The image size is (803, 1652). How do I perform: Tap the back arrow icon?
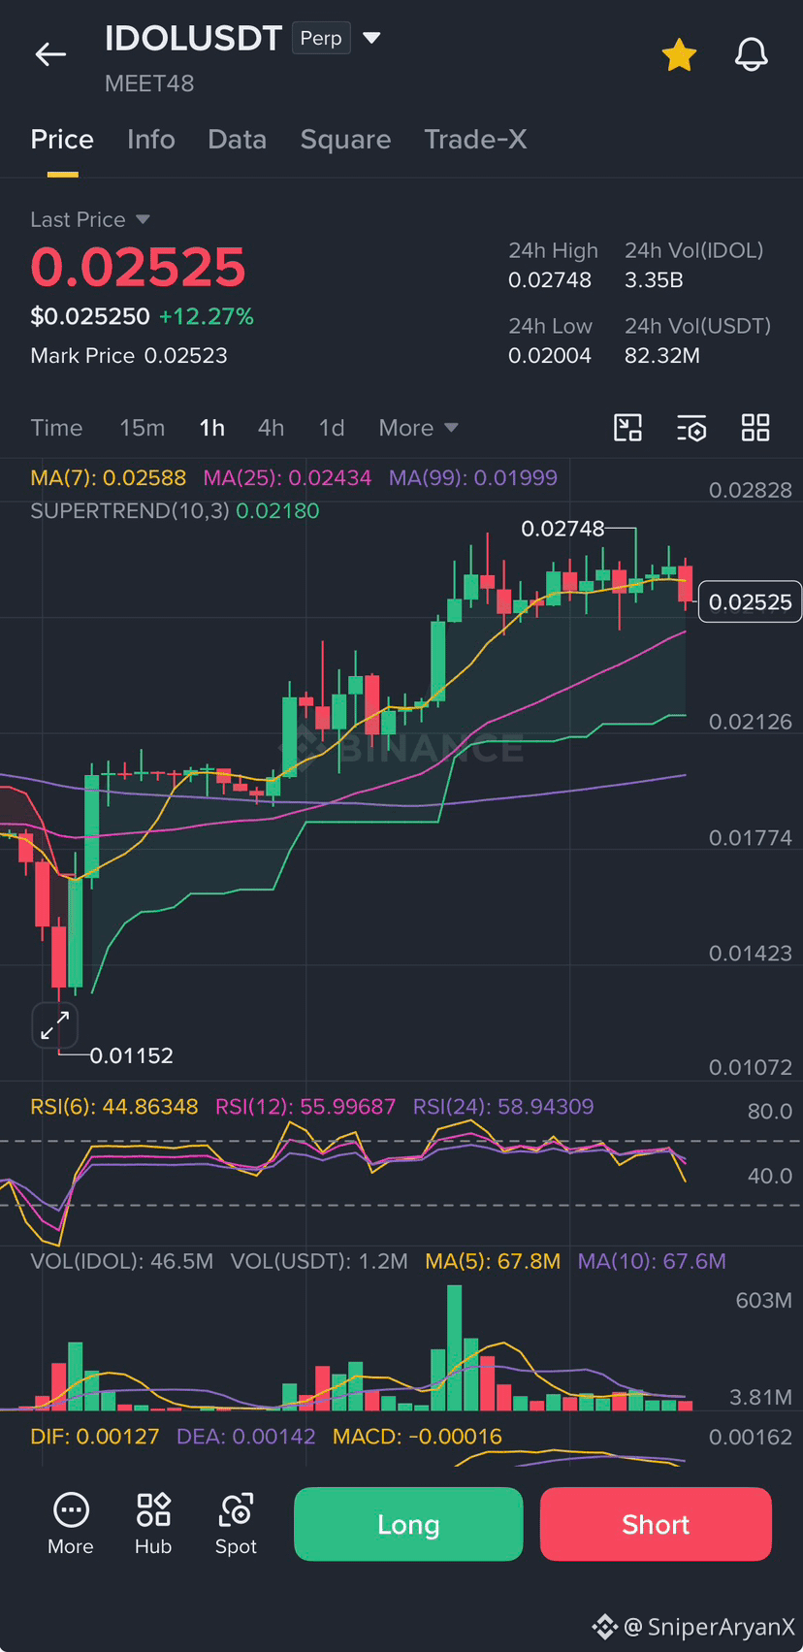[50, 55]
